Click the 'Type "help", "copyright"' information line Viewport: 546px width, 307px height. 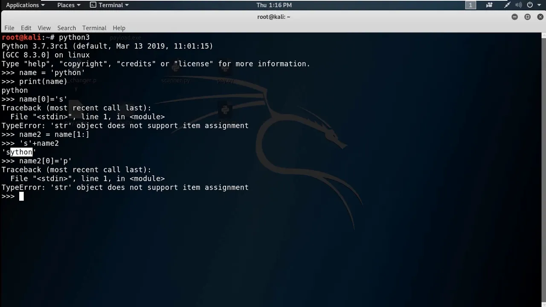[156, 64]
